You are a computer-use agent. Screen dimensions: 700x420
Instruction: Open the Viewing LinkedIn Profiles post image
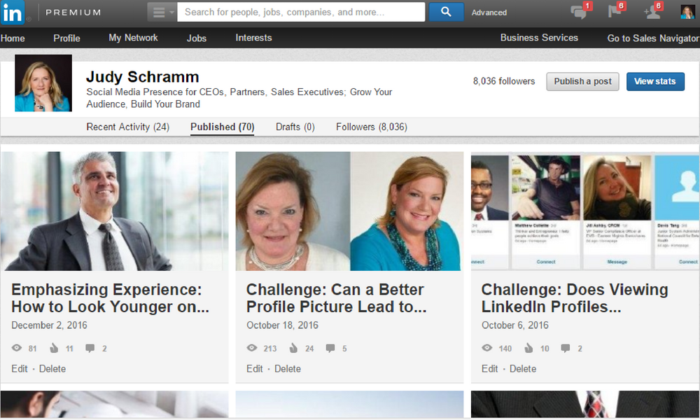click(585, 211)
